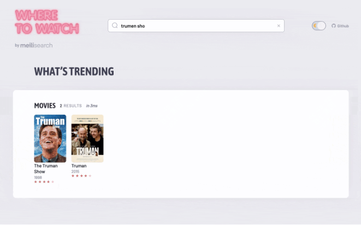361x225 pixels.
Task: Open the meilisearch link under the logo
Action: pos(37,45)
